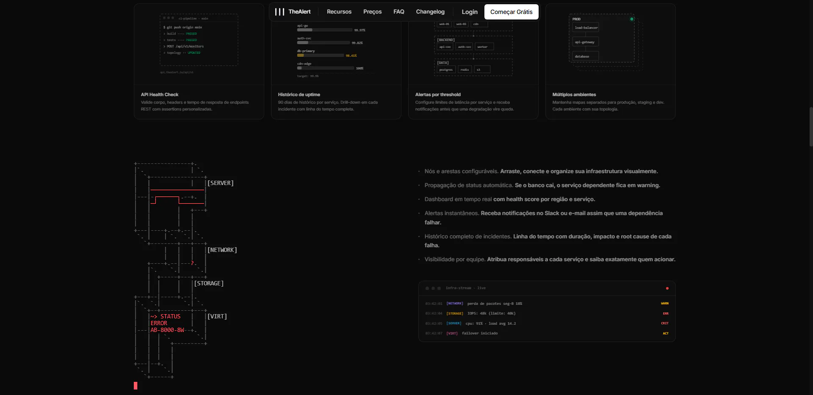This screenshot has height=395, width=813.
Task: Click the [NETWORK] tag in log stream
Action: [455, 304]
